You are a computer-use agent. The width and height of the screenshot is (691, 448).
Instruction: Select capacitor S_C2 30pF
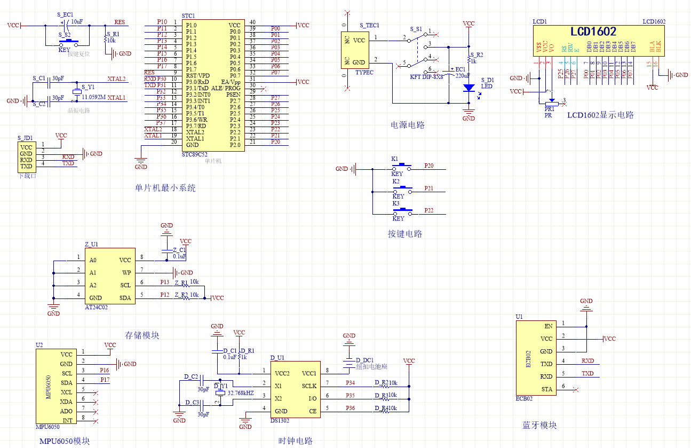[50, 101]
